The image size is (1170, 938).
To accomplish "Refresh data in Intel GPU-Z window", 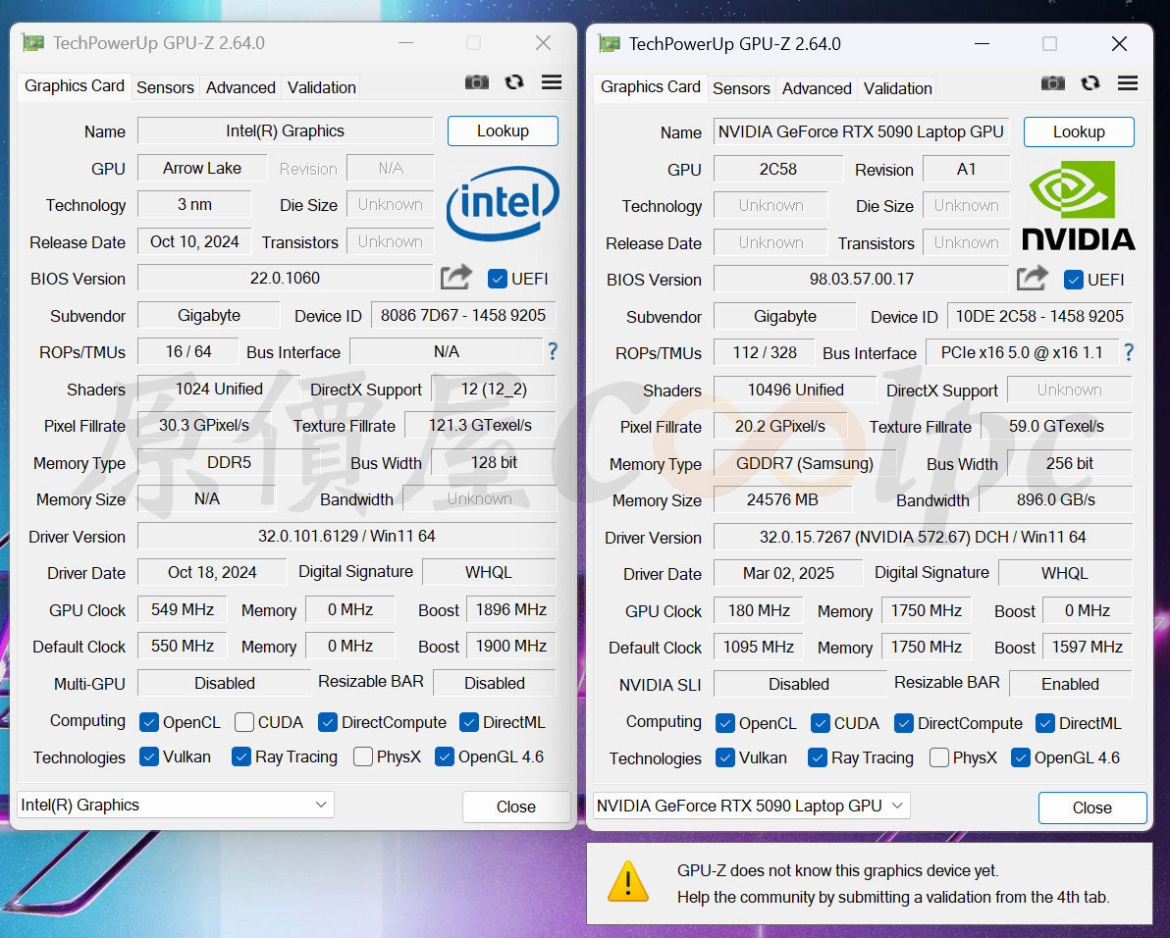I will point(514,82).
